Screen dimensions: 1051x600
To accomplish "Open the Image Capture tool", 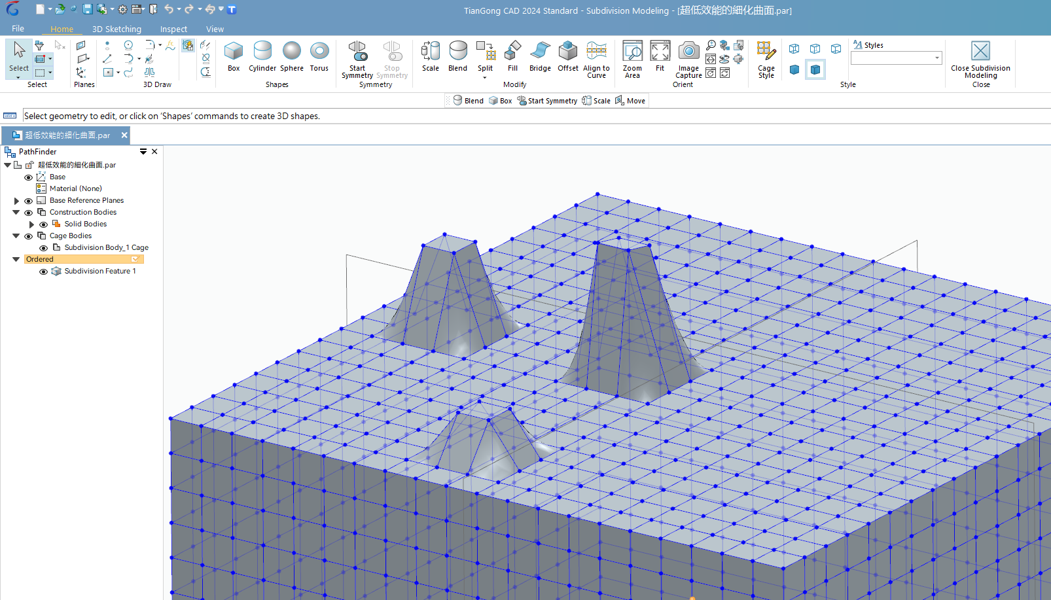I will [x=688, y=60].
